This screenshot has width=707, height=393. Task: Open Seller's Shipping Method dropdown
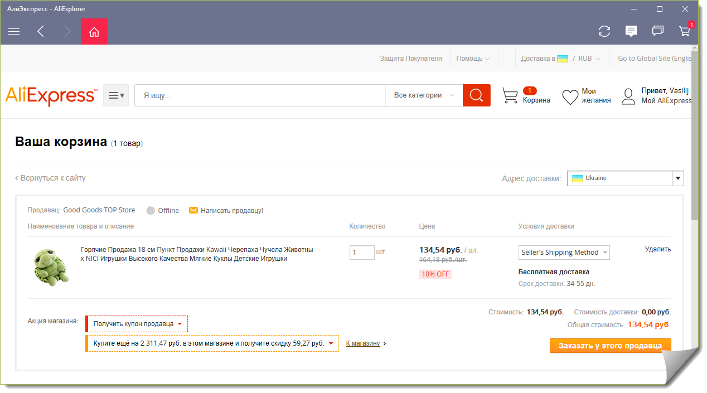pyautogui.click(x=564, y=253)
